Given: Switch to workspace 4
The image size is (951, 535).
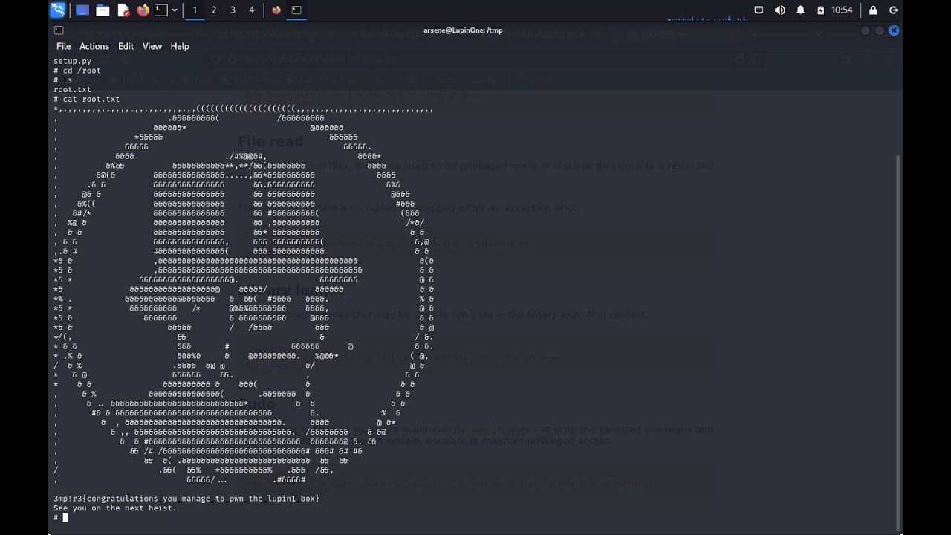Looking at the screenshot, I should pyautogui.click(x=251, y=10).
